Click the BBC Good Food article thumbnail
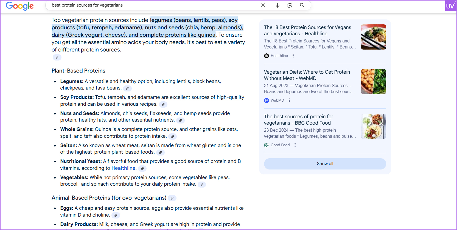The image size is (457, 230). [x=373, y=126]
